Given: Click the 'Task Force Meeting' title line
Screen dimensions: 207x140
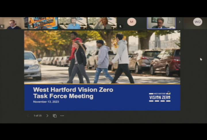Looking at the screenshot, I should [63, 96].
